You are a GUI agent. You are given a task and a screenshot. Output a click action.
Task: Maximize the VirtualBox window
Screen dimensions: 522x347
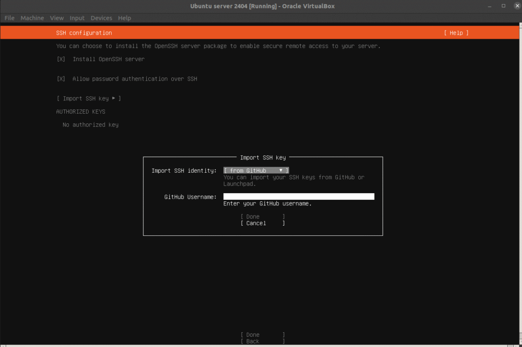tap(503, 6)
